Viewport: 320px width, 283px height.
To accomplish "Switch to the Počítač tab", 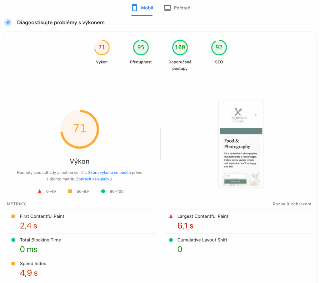I will point(177,8).
